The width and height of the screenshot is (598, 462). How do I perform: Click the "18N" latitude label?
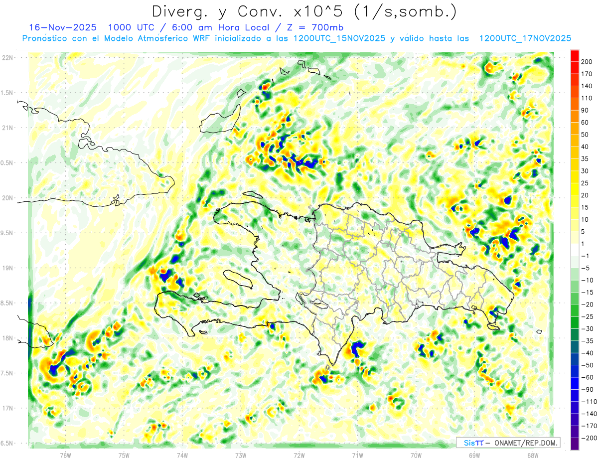[x=7, y=338]
